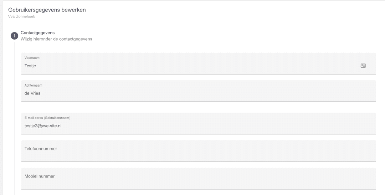Place cursor in the 'Testje' text
Viewport: 385px width, 195px height.
(x=30, y=66)
